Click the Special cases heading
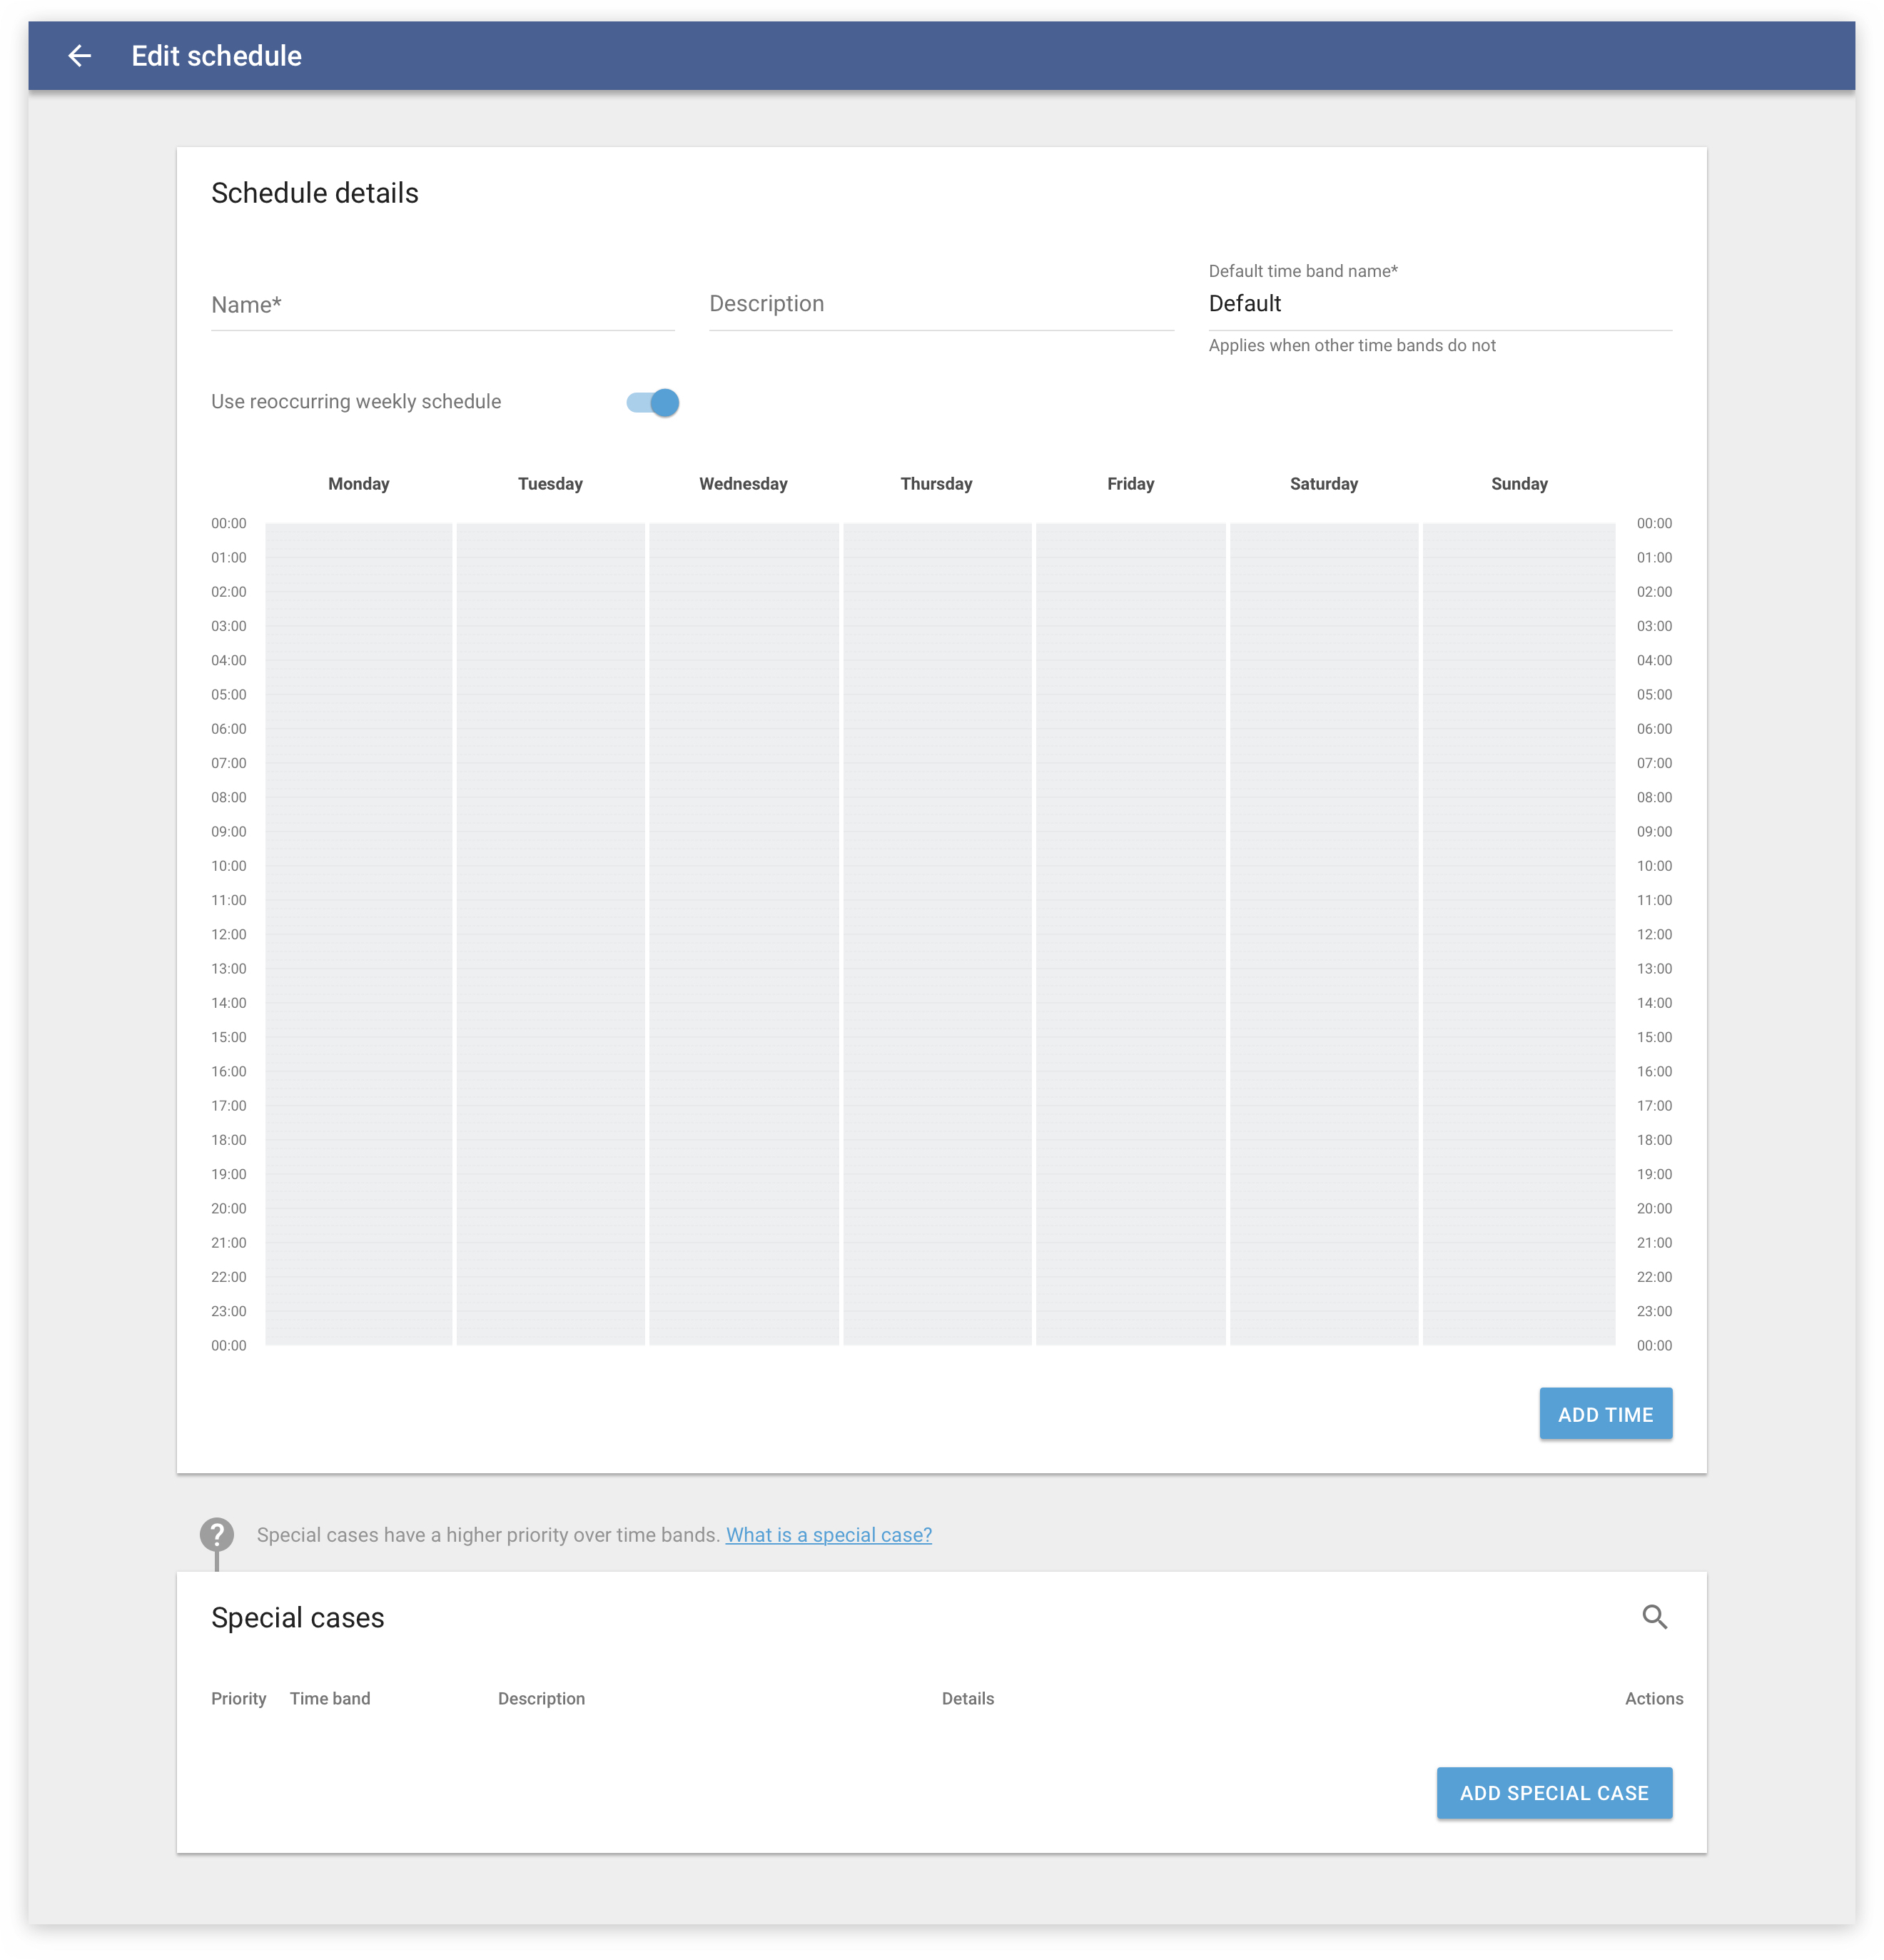The width and height of the screenshot is (1884, 1960). pos(298,1618)
